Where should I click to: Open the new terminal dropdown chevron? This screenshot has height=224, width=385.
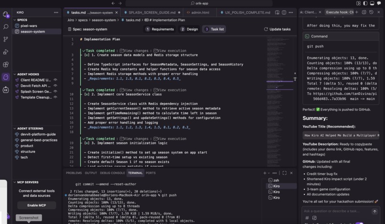pos(268,173)
